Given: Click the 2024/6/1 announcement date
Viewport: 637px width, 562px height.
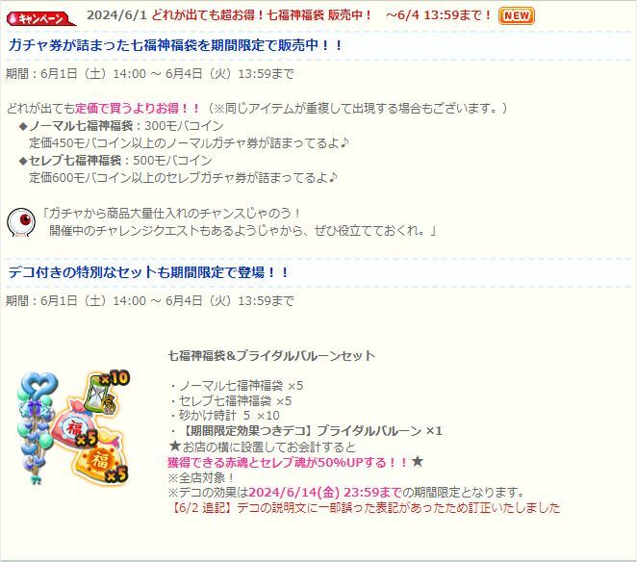Looking at the screenshot, I should click(x=116, y=15).
